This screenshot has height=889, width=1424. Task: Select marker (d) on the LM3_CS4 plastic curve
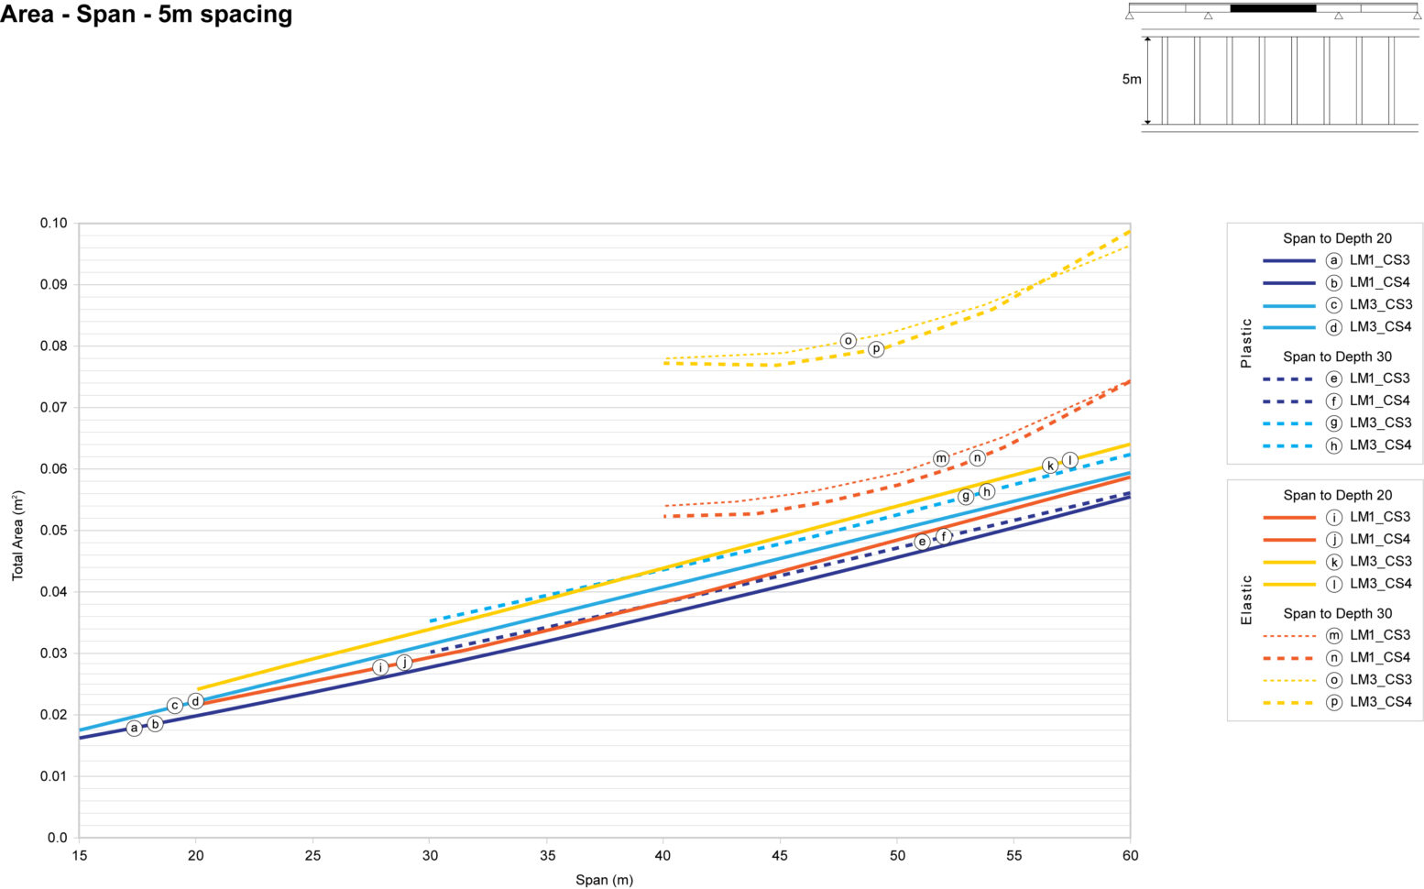[195, 701]
